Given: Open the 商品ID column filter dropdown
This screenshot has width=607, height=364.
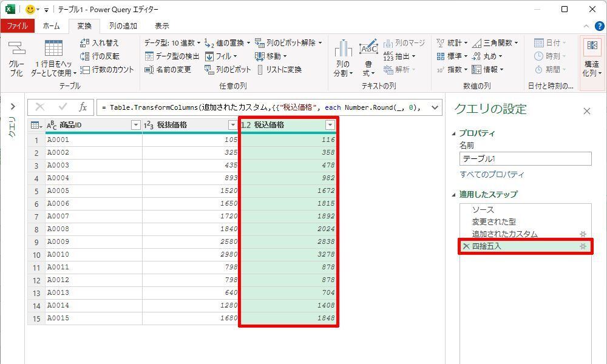Looking at the screenshot, I should 135,125.
